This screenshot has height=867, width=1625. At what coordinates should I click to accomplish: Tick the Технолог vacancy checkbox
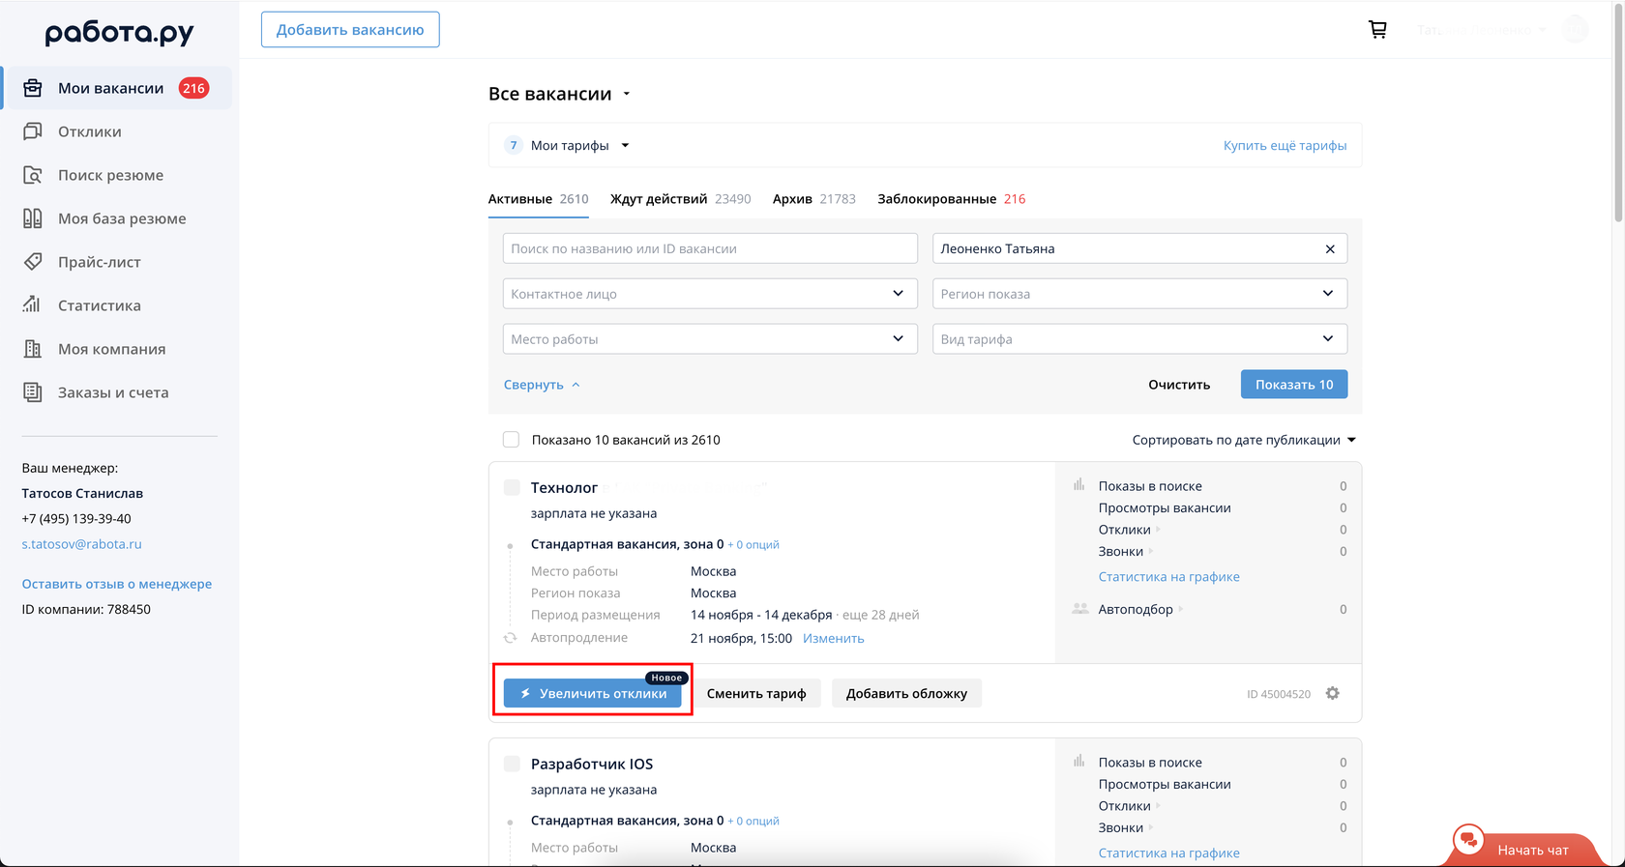(x=512, y=488)
